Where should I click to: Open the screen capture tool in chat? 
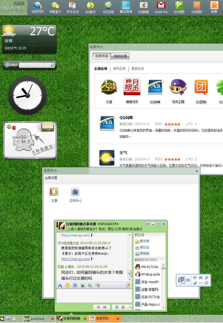(75, 285)
